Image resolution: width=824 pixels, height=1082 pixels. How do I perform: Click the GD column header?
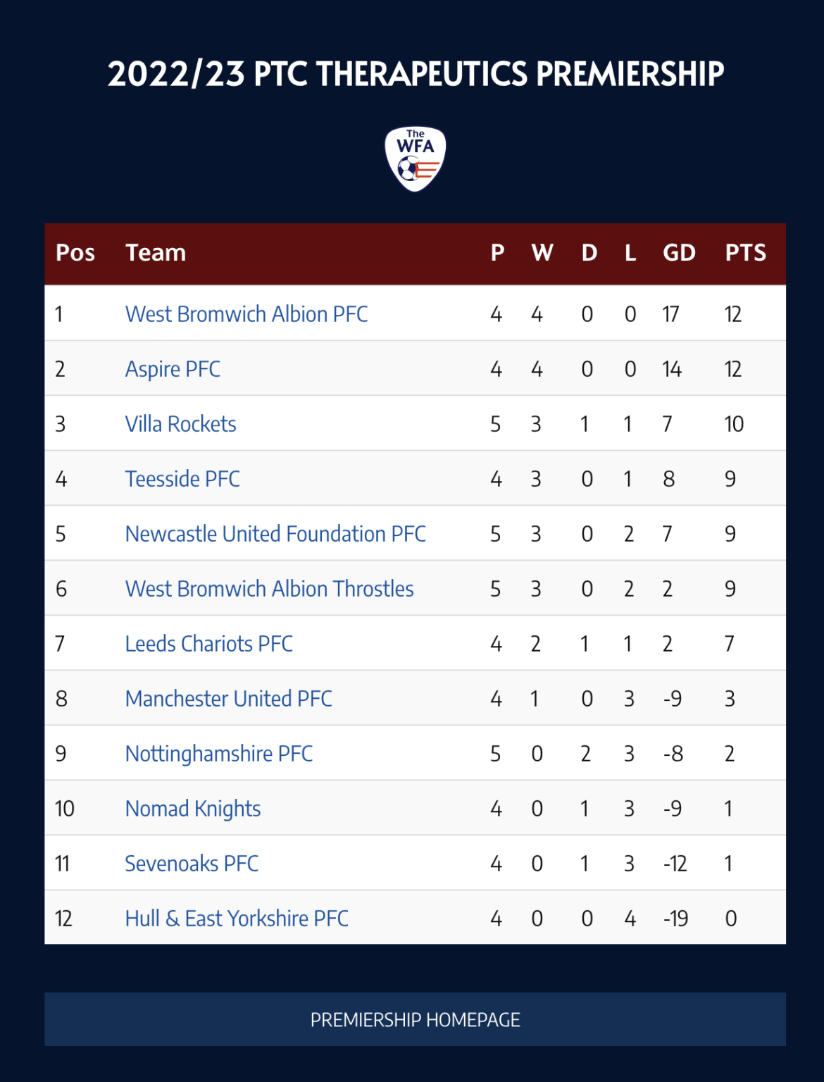click(679, 253)
